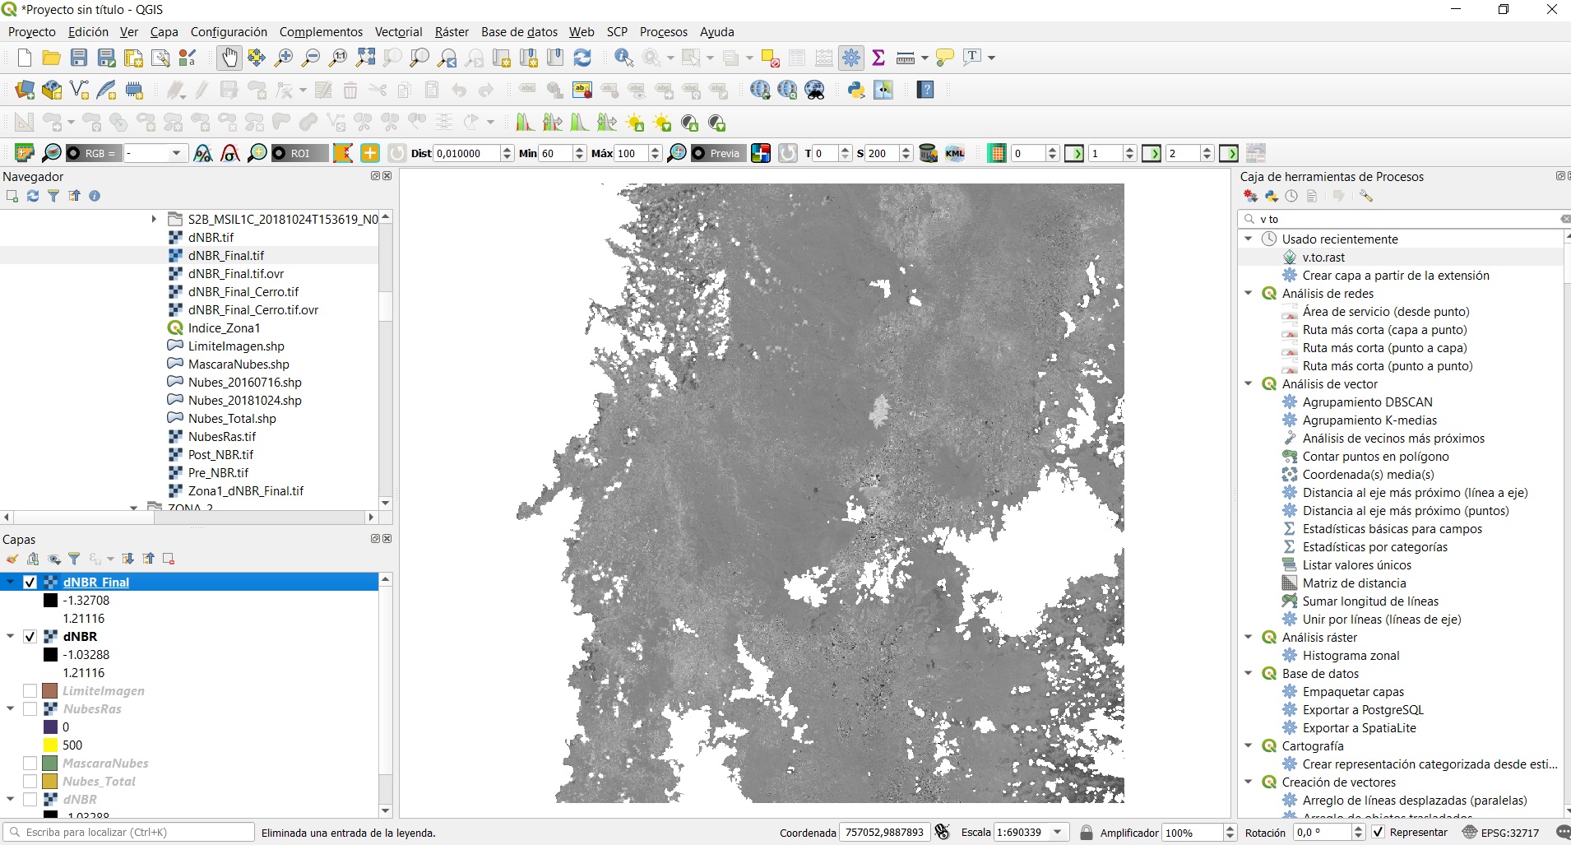Click the yellow 500 swatch in NubesRas
Image resolution: width=1571 pixels, height=845 pixels.
[50, 745]
